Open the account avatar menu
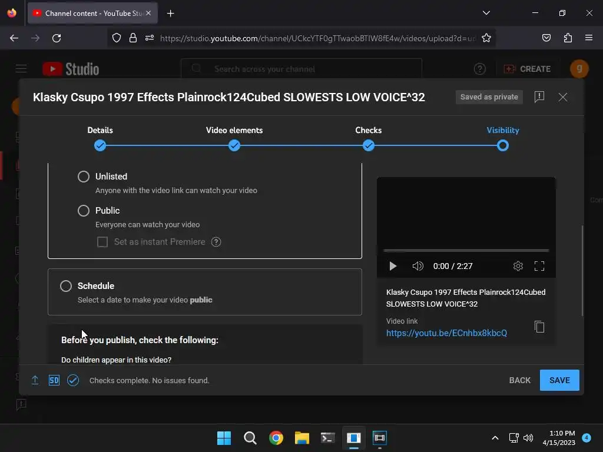Viewport: 603px width, 452px height. [x=579, y=69]
